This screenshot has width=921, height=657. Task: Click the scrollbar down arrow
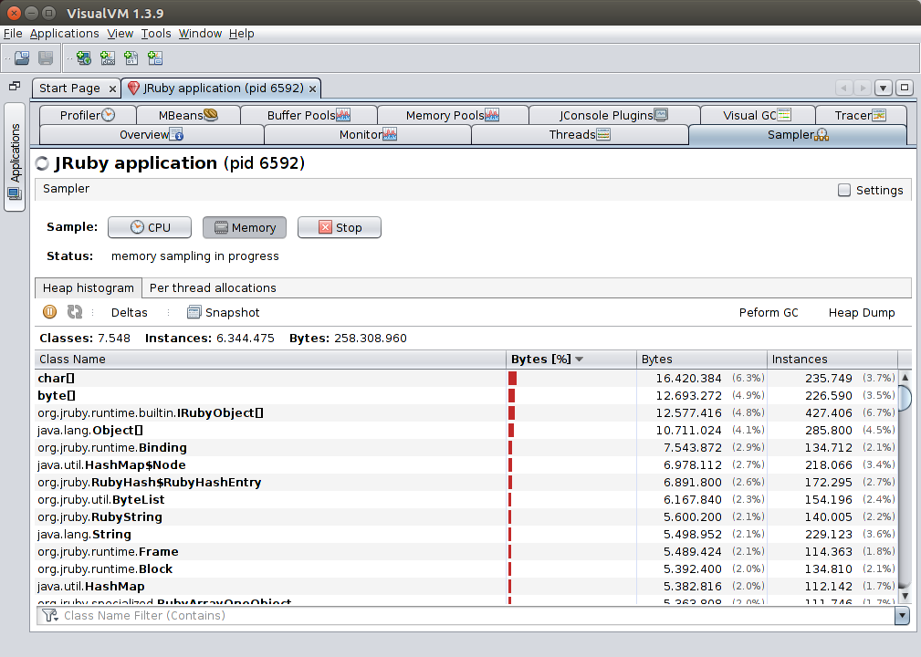[905, 596]
